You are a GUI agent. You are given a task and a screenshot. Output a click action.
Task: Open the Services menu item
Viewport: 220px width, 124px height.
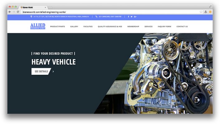[148, 27]
